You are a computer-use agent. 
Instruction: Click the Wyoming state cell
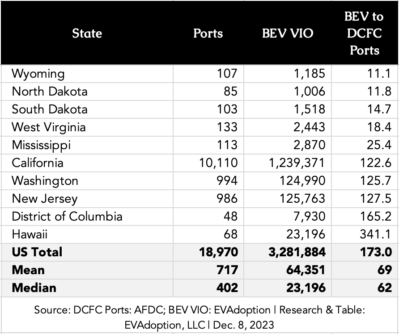tap(38, 74)
